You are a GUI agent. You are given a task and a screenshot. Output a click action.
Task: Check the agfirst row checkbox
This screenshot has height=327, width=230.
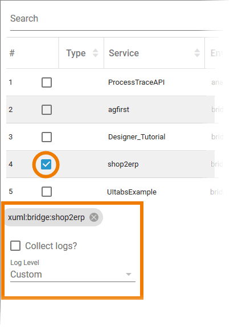47,110
